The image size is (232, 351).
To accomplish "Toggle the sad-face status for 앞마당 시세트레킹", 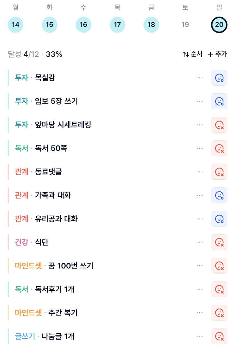I will [x=219, y=125].
